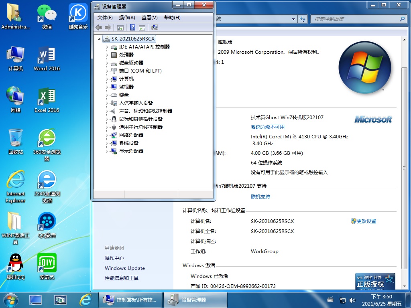
Task: Expand the 处理器 (Processors) tree node
Action: click(x=107, y=55)
